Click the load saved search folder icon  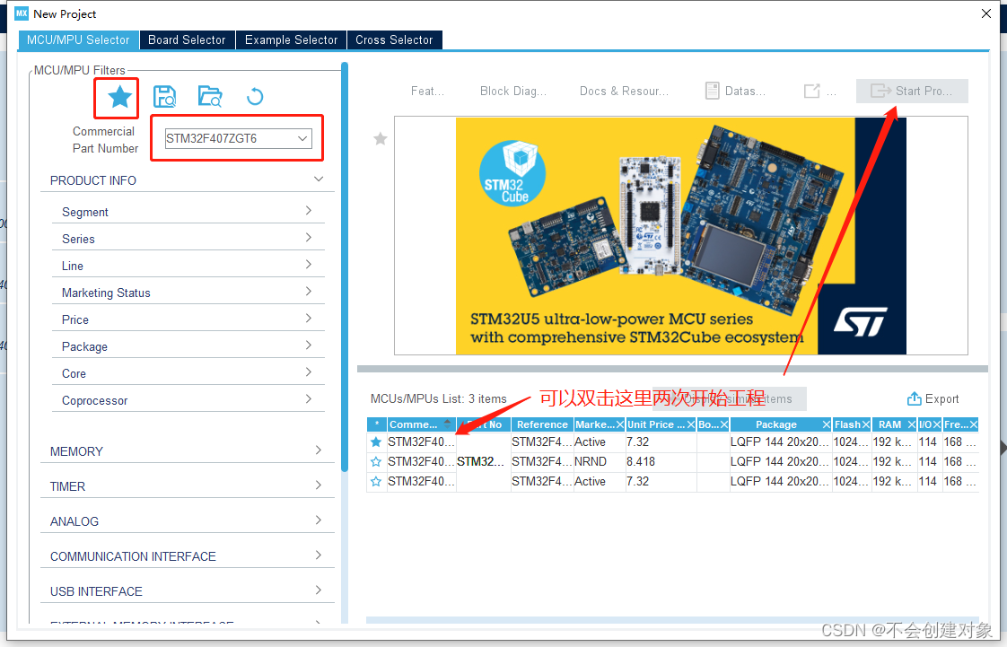(210, 96)
